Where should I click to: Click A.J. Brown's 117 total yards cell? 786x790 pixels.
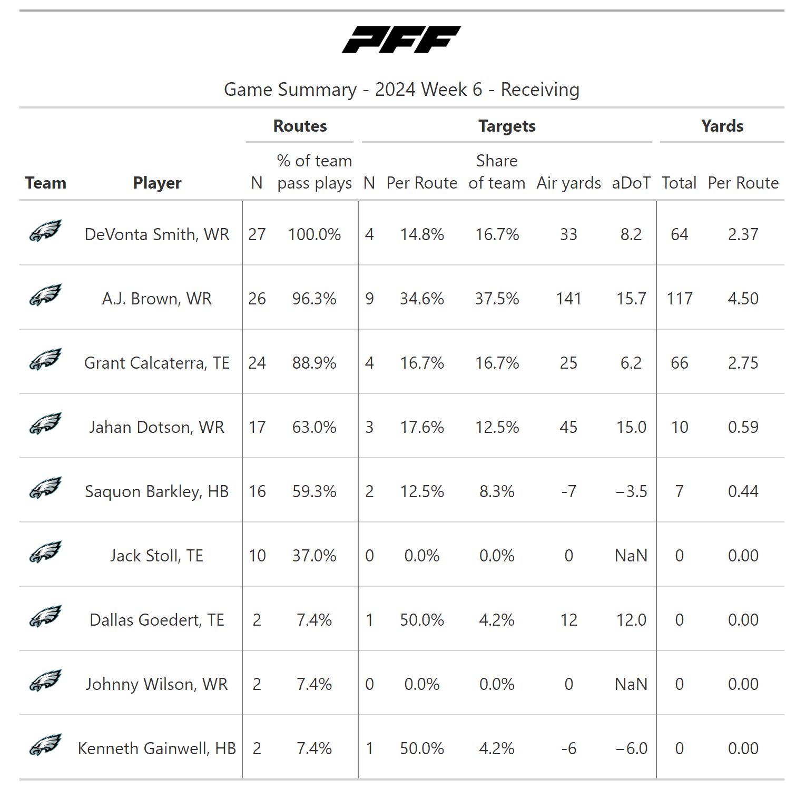click(x=679, y=299)
